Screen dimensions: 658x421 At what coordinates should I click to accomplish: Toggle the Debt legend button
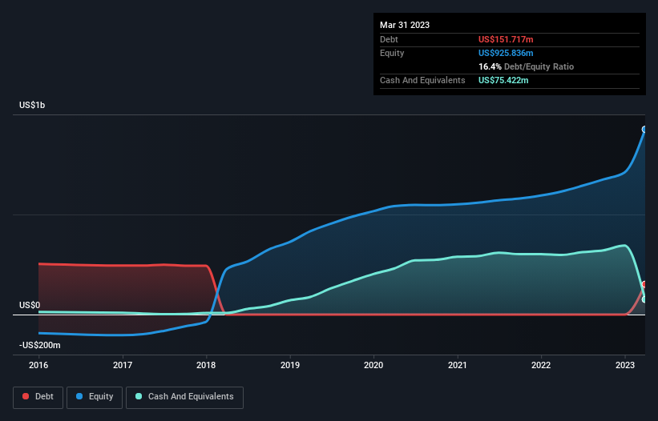click(x=38, y=397)
